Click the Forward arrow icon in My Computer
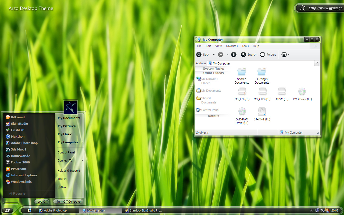 click(221, 55)
